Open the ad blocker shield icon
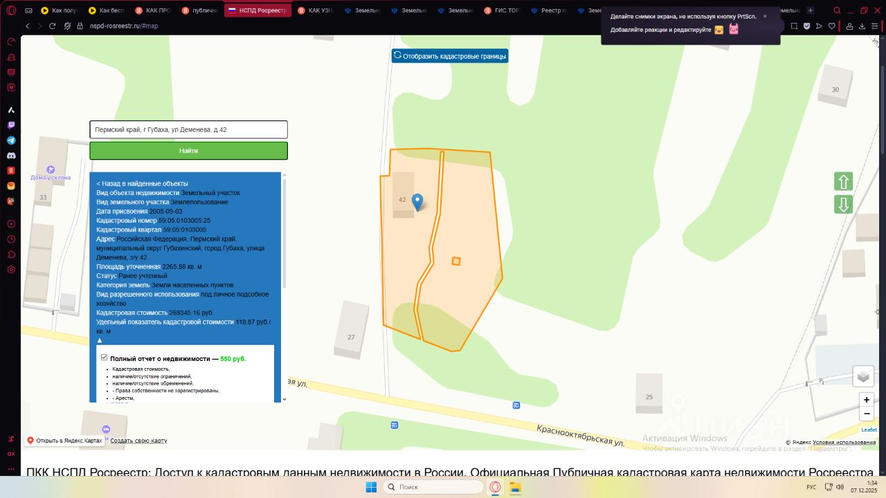886x498 pixels. [x=807, y=26]
